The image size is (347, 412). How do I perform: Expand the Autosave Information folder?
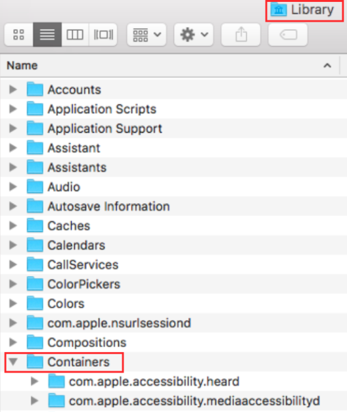13,206
